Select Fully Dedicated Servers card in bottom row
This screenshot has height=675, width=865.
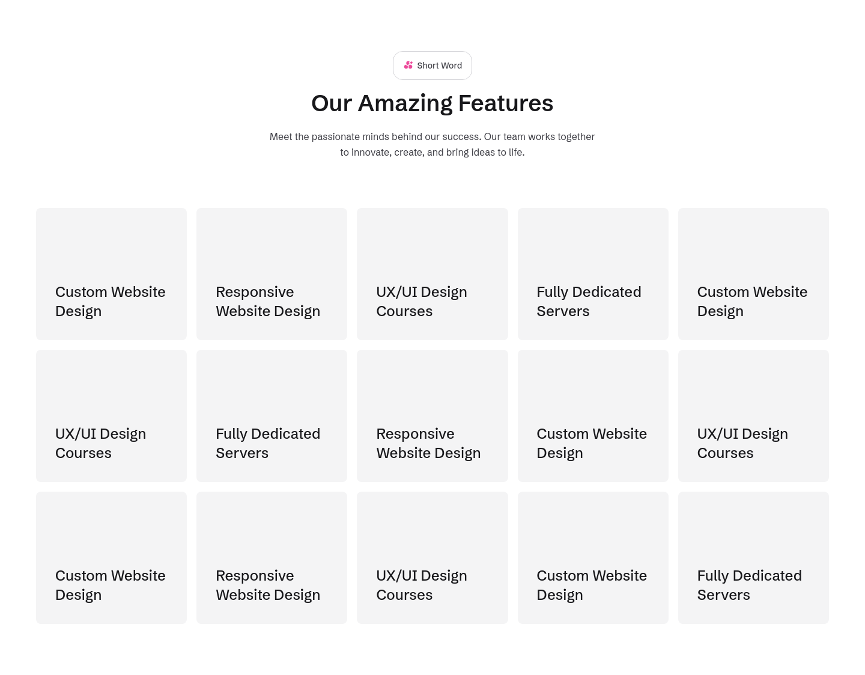click(753, 558)
